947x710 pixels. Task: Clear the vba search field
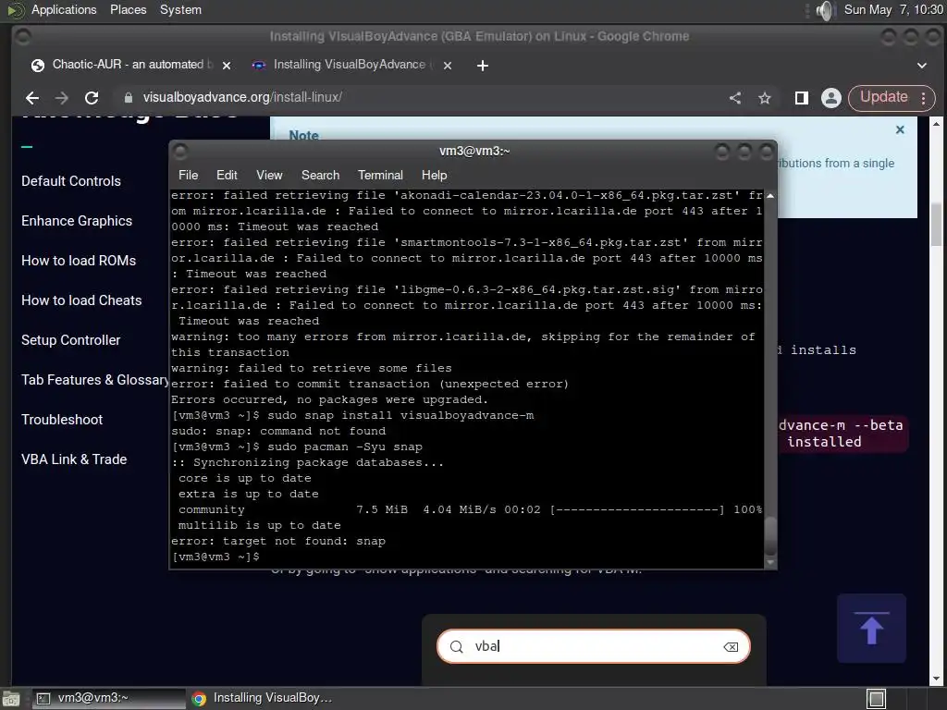point(731,646)
